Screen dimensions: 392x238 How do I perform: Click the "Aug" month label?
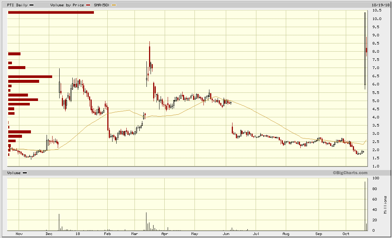(286, 234)
